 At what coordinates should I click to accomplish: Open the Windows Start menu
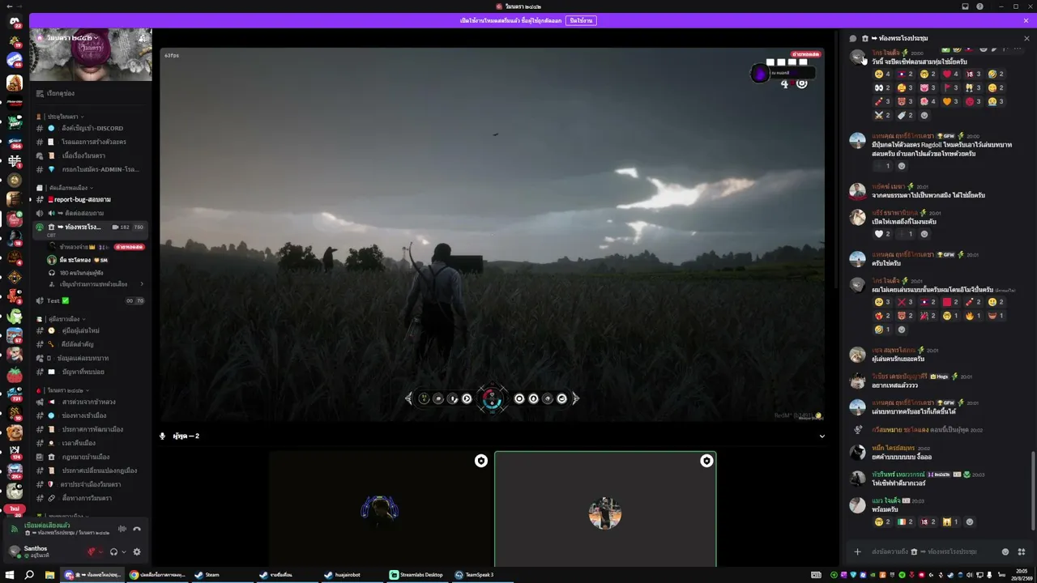(10, 575)
